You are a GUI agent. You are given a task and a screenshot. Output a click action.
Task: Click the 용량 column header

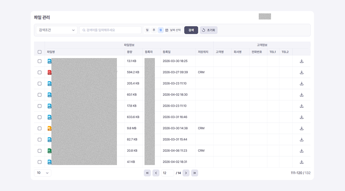[130, 52]
